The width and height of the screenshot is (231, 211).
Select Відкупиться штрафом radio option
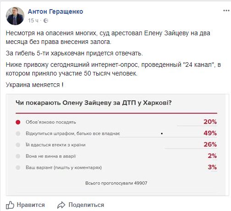click(x=18, y=134)
